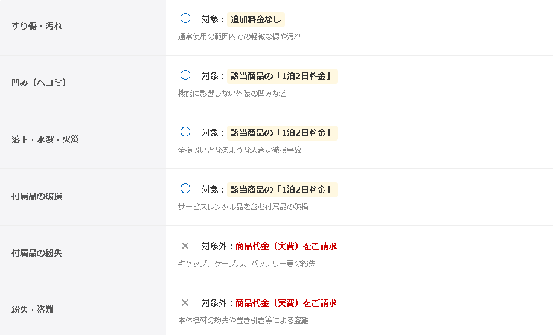Select the 凹み（ヘコミ） row header
The width and height of the screenshot is (553, 335).
tap(39, 83)
